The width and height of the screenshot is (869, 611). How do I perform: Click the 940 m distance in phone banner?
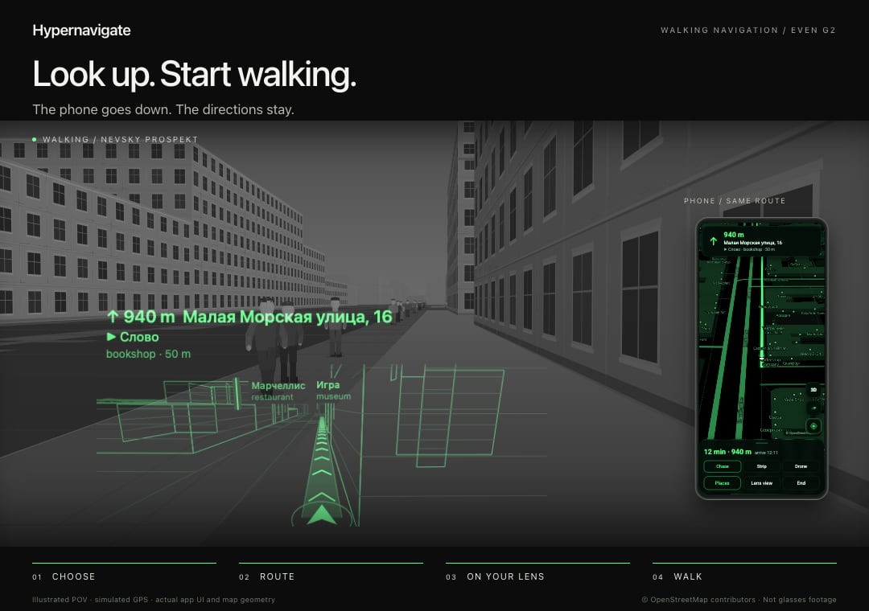[x=734, y=235]
